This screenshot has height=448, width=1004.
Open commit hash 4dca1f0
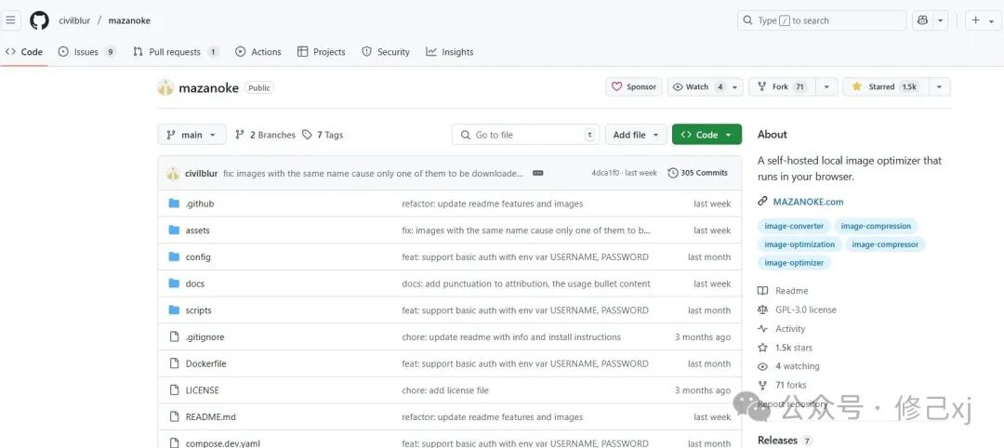click(x=605, y=173)
